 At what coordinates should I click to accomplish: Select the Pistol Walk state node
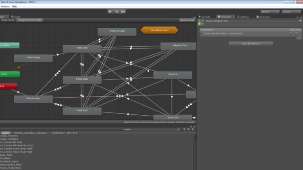(82, 80)
